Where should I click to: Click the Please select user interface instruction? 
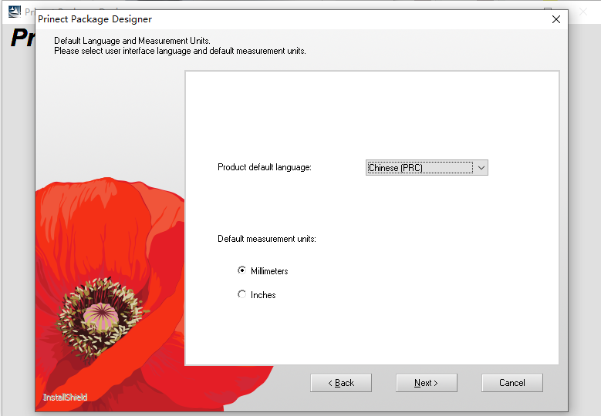[x=180, y=51]
